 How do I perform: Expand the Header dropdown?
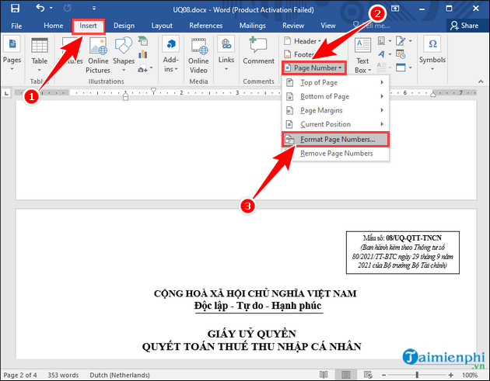click(x=303, y=41)
